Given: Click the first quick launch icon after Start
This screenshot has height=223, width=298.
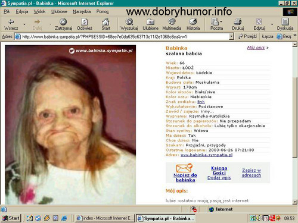Looking at the screenshot, I should [x=30, y=218].
